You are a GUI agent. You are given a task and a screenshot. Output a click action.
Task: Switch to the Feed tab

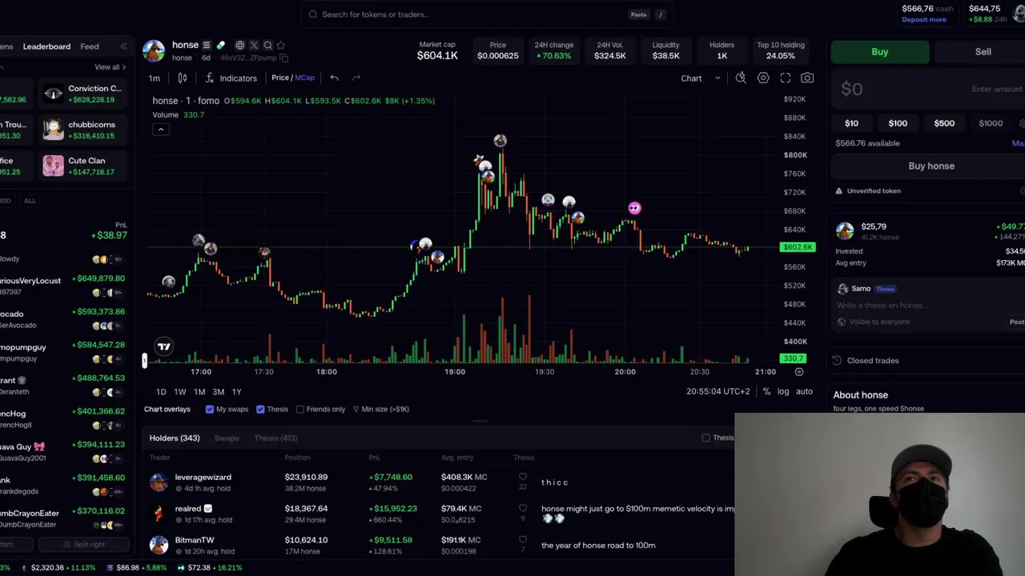[90, 46]
